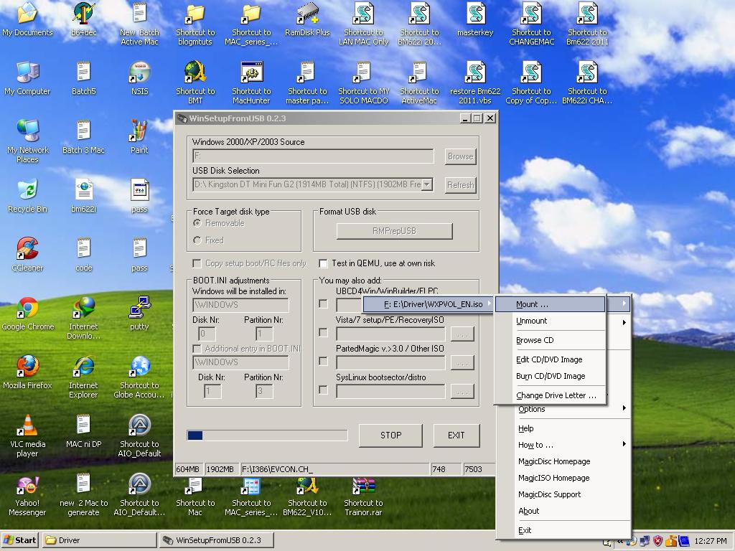This screenshot has height=551, width=735.
Task: Launch Google Chrome from the desktop
Action: click(28, 313)
